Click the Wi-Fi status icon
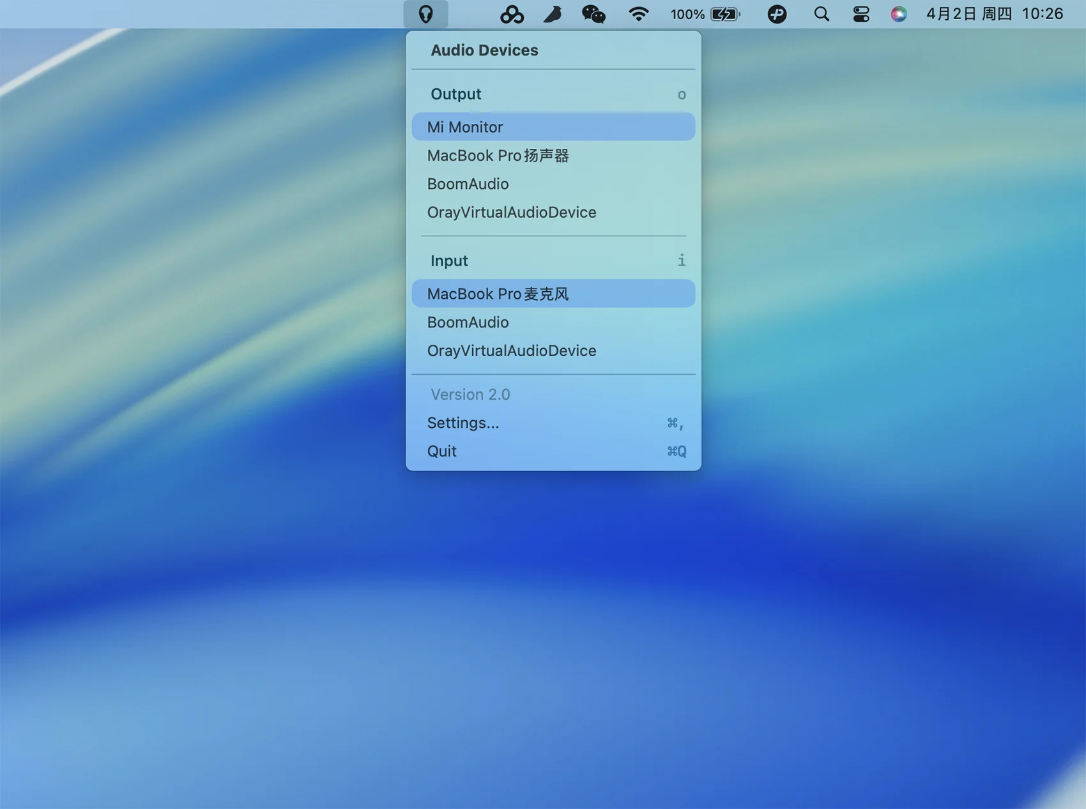Screen dimensions: 1086x809 [x=638, y=14]
